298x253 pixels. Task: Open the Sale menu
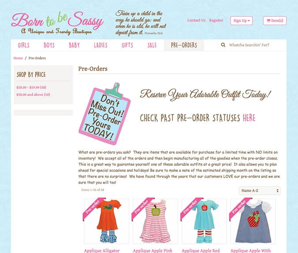click(x=152, y=45)
